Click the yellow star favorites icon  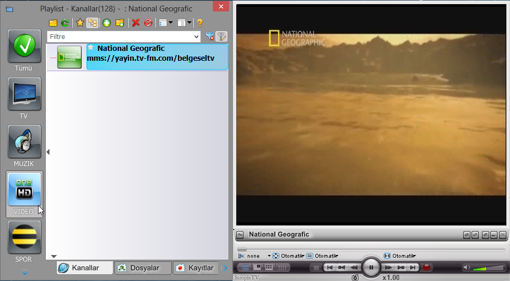pyautogui.click(x=80, y=23)
